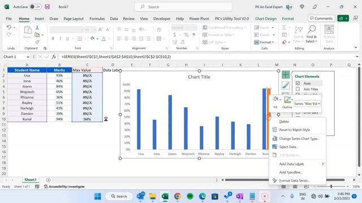Image resolution: width=362 pixels, height=203 pixels.
Task: Open the Home ribbon tab
Action: (x=24, y=19)
